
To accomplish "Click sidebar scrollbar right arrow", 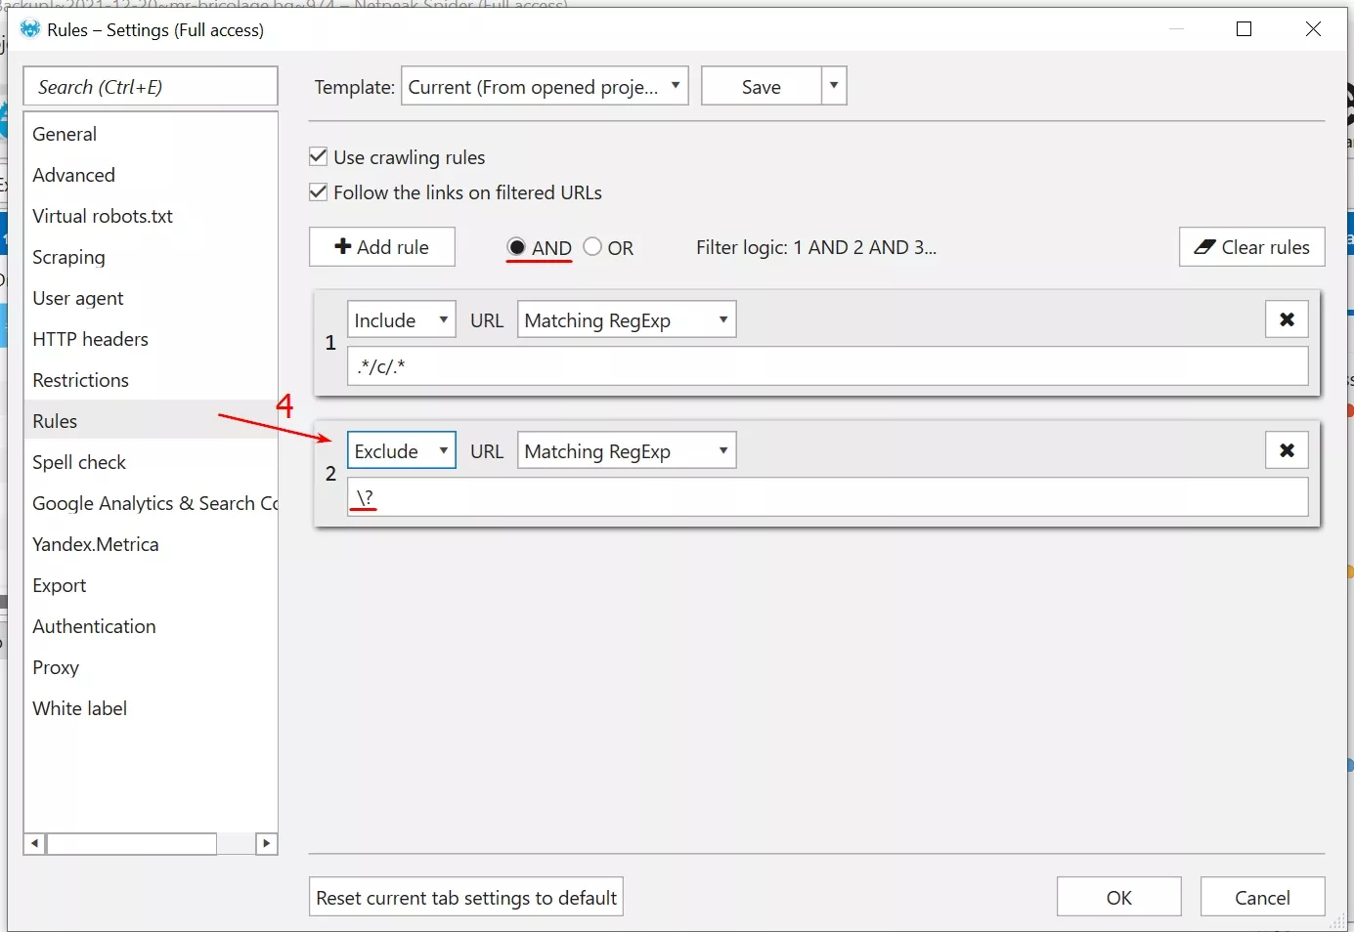I will 267,843.
